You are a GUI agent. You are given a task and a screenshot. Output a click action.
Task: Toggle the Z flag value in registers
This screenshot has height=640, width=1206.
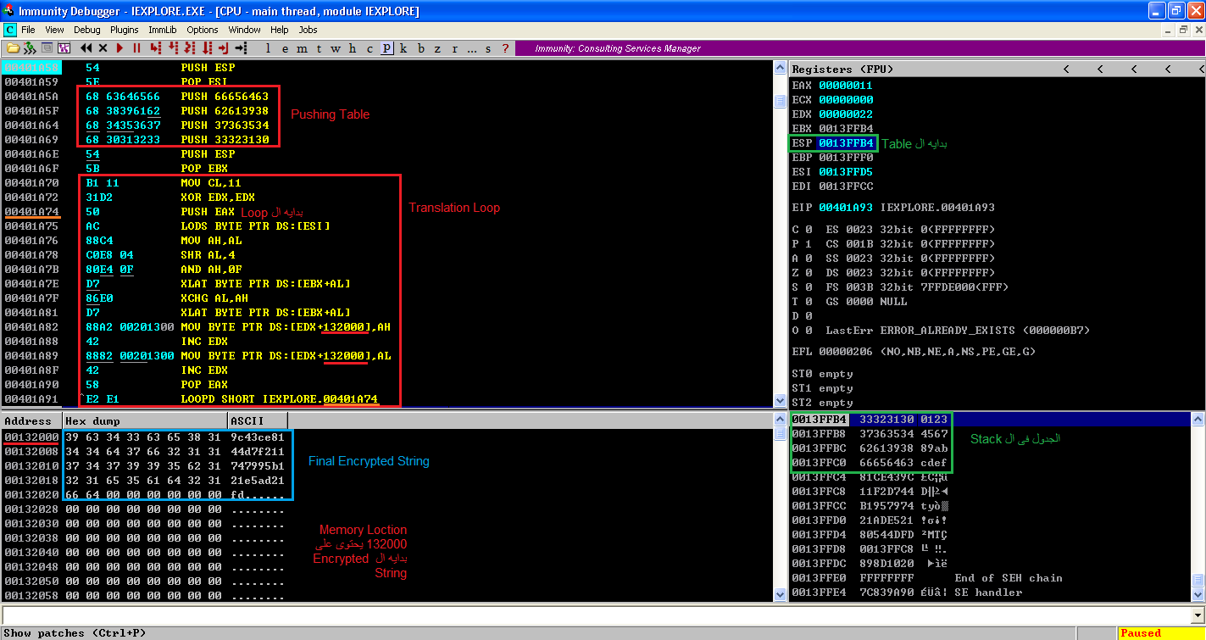click(809, 273)
